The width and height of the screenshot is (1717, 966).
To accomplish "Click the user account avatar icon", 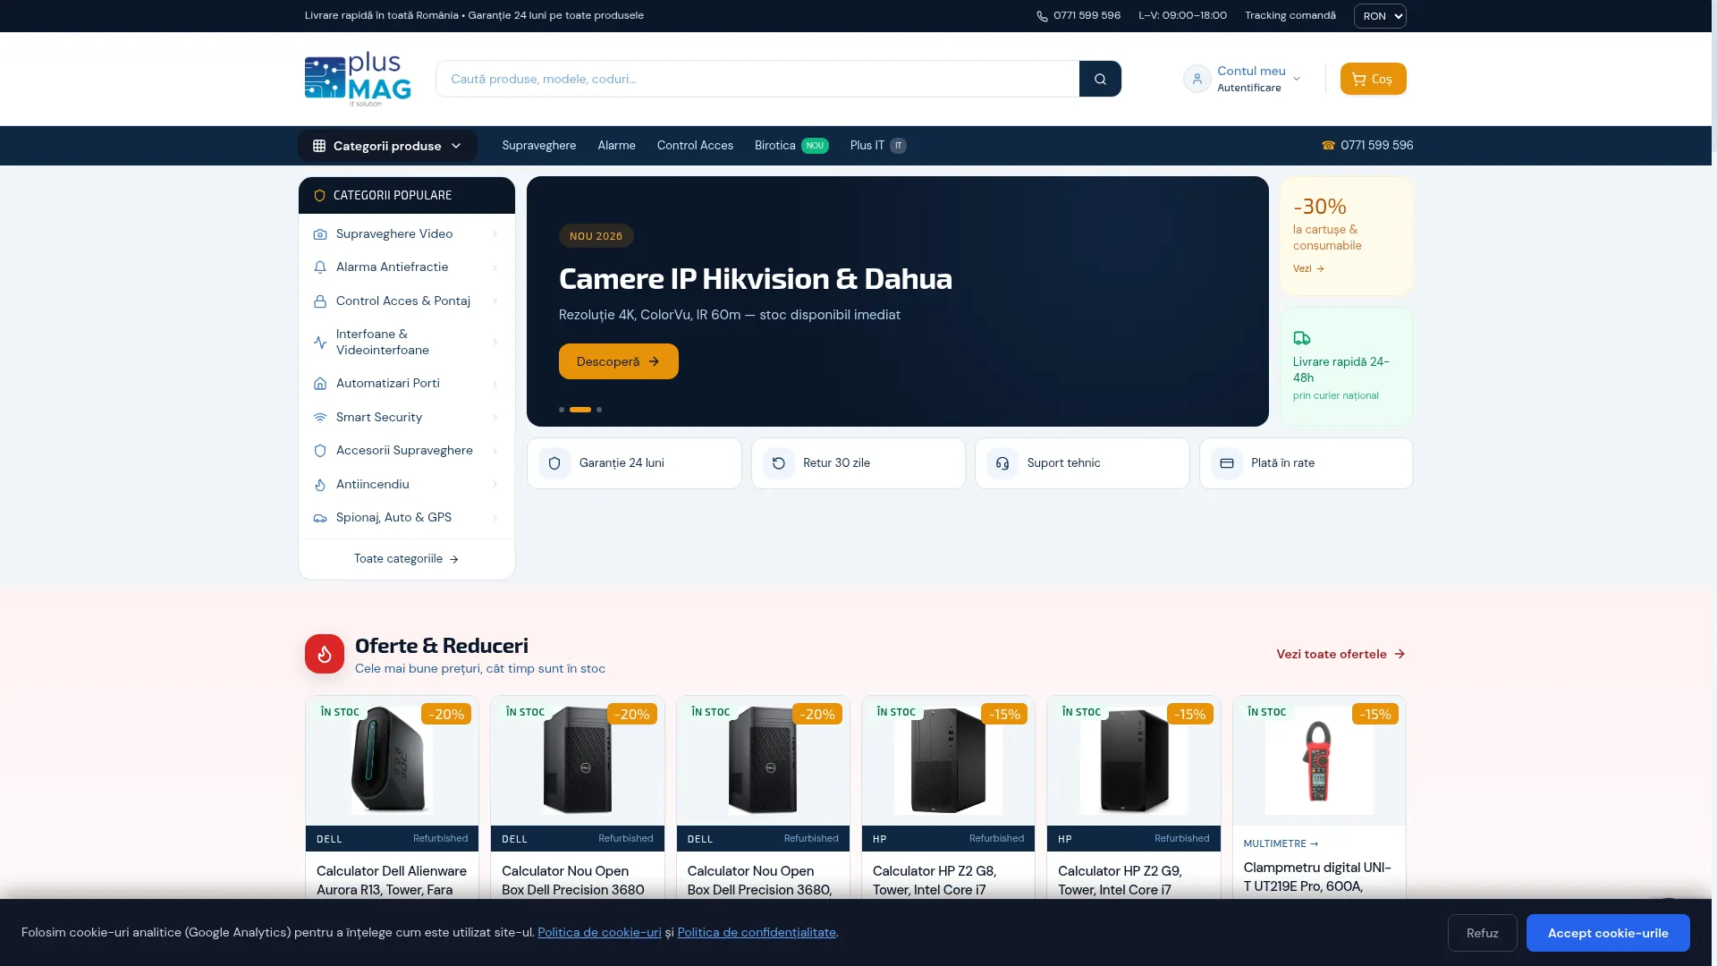I will [x=1197, y=79].
